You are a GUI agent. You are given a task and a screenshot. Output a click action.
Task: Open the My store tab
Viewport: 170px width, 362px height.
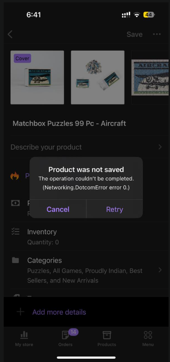point(24,339)
